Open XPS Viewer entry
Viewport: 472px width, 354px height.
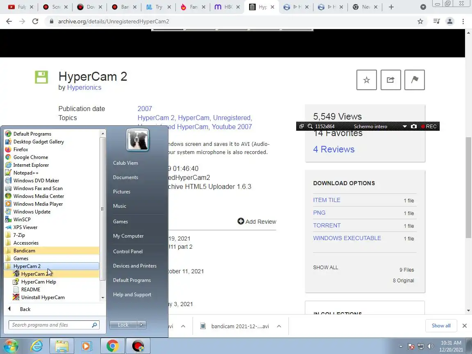(x=25, y=227)
